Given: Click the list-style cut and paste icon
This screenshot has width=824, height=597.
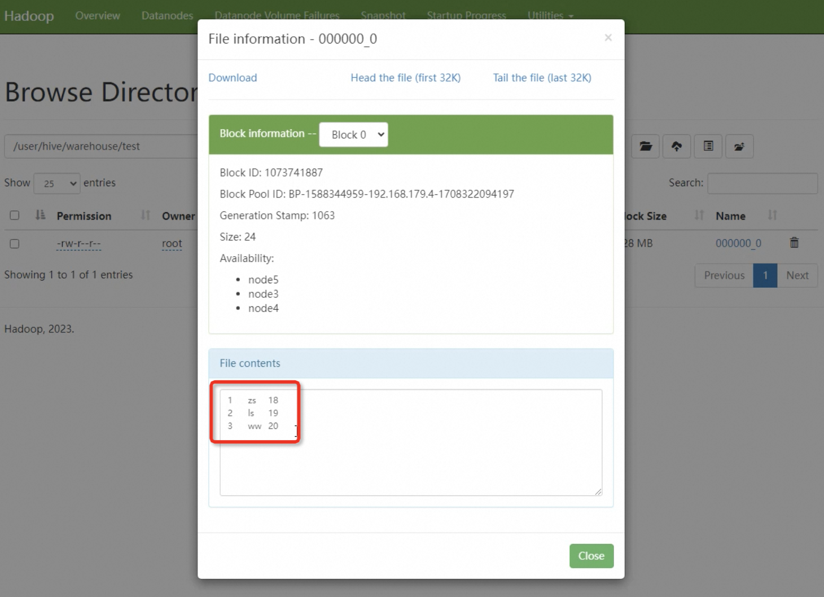Looking at the screenshot, I should click(x=708, y=147).
